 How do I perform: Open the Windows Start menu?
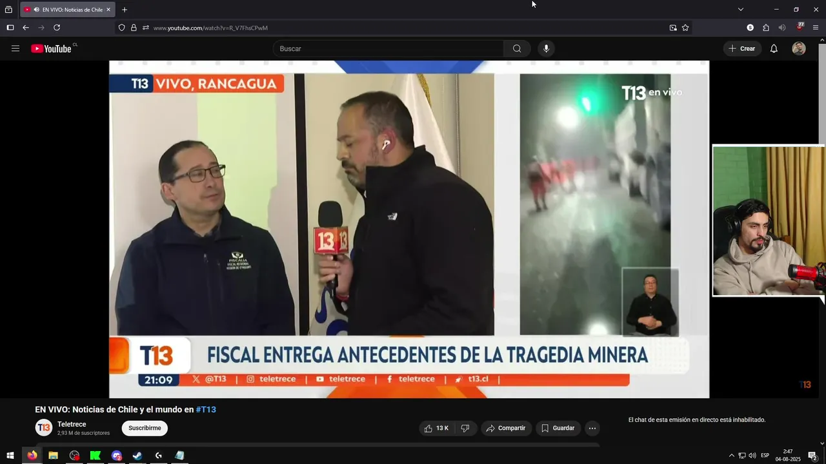(x=10, y=456)
